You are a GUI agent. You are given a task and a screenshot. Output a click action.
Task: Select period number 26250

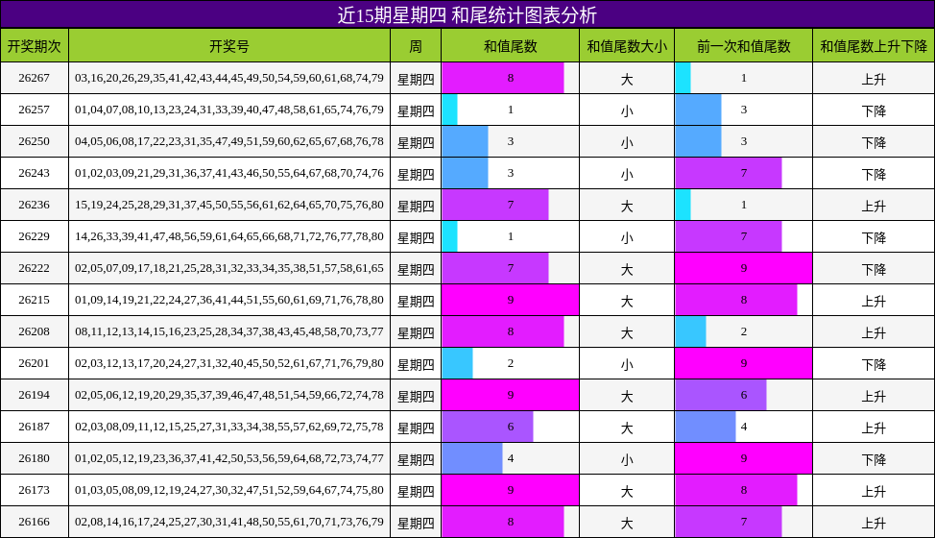pyautogui.click(x=34, y=141)
